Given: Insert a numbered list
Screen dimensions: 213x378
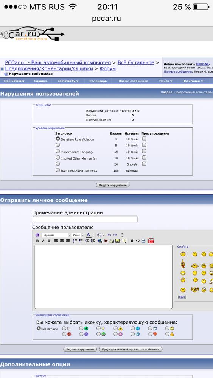Looking at the screenshot, I should pyautogui.click(x=75, y=240).
